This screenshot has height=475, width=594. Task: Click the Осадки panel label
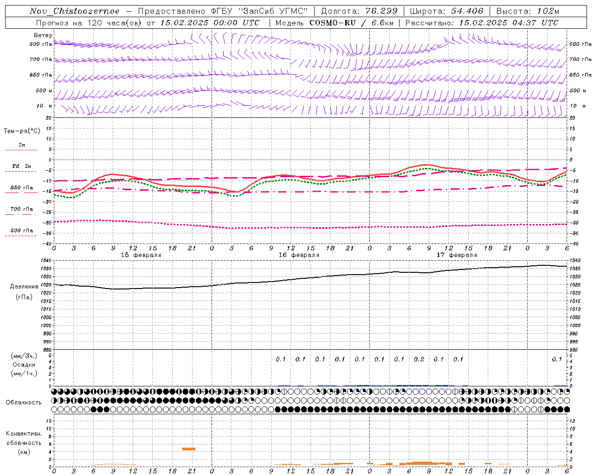pyautogui.click(x=24, y=365)
